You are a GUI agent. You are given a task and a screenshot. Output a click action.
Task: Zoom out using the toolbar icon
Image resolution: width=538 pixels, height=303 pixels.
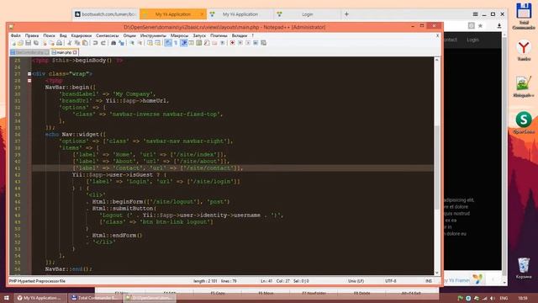click(x=140, y=43)
